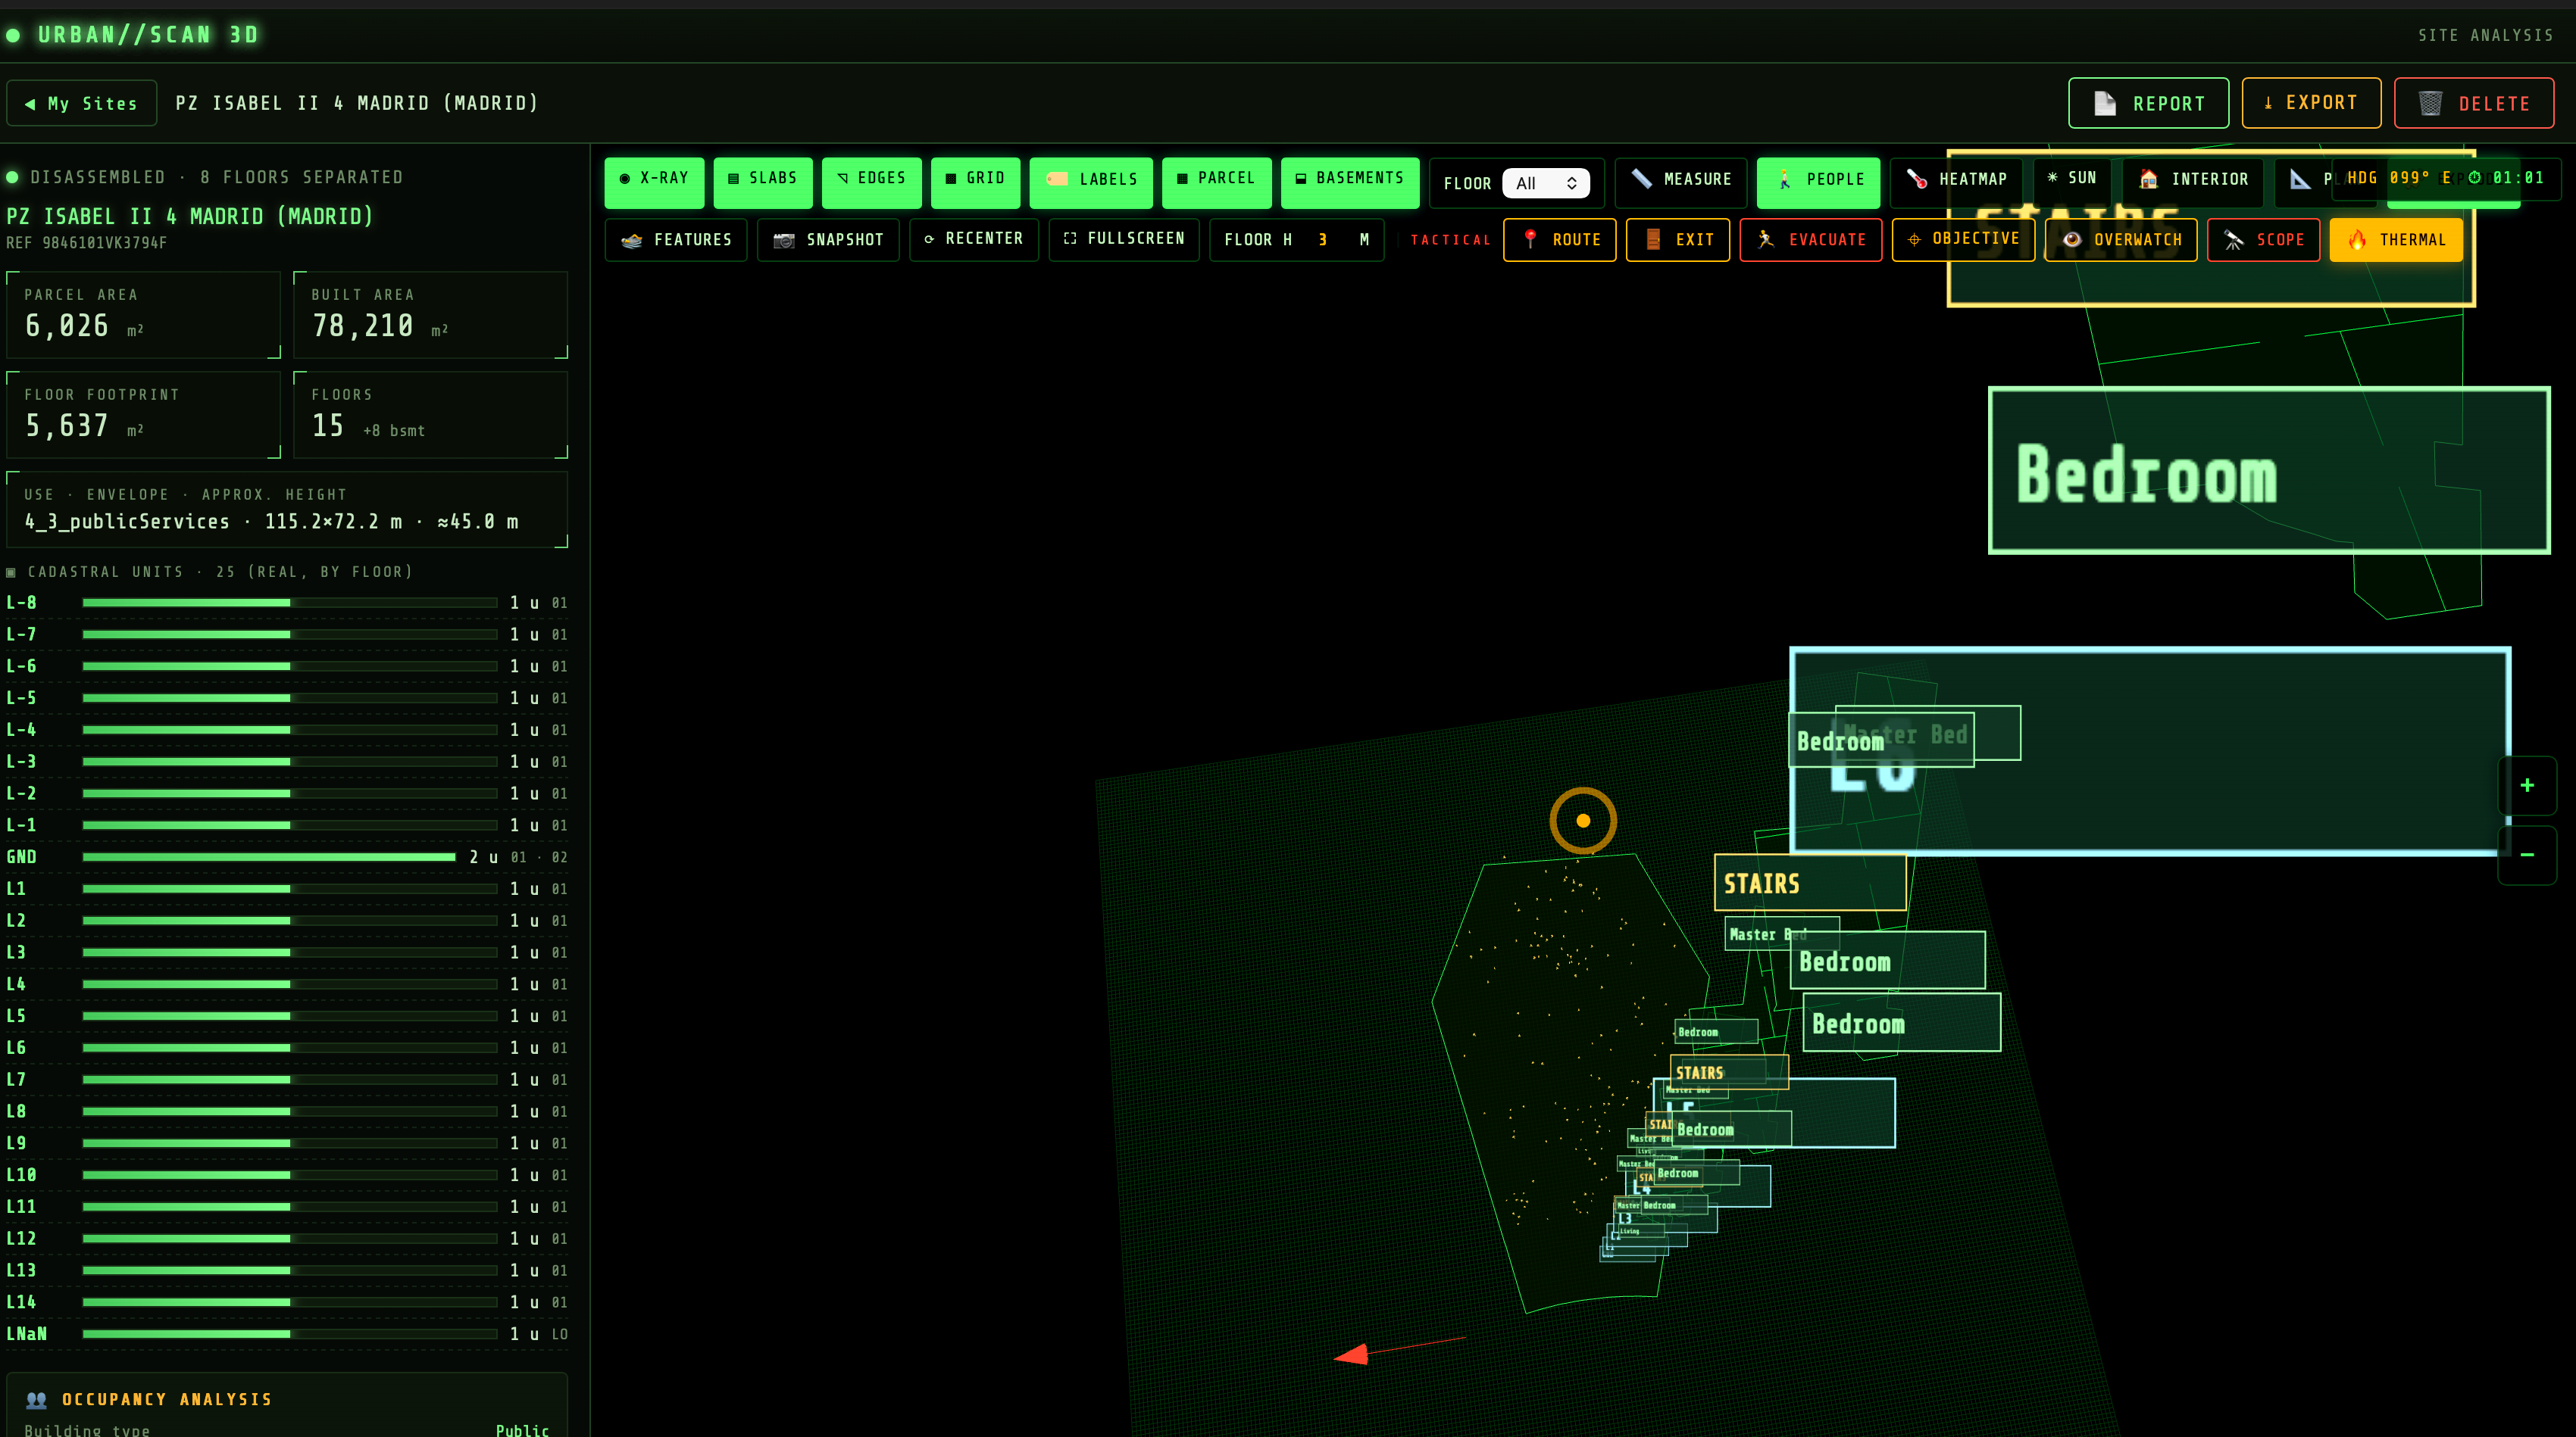2576x1437 pixels.
Task: Select the LNaN floor row
Action: tap(287, 1334)
